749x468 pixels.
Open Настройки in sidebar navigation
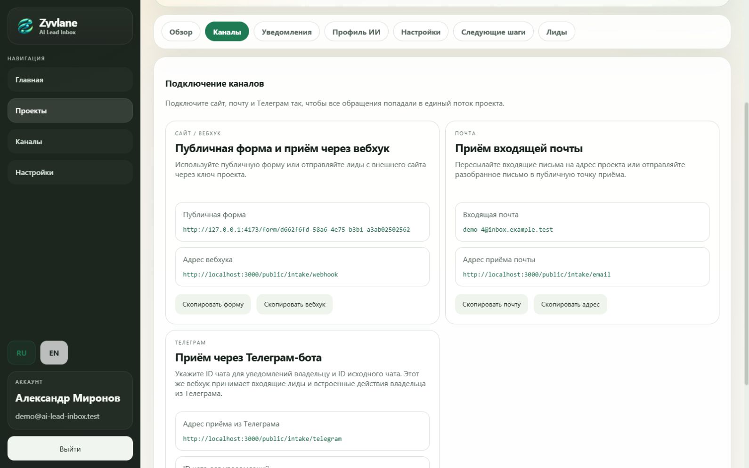[70, 172]
